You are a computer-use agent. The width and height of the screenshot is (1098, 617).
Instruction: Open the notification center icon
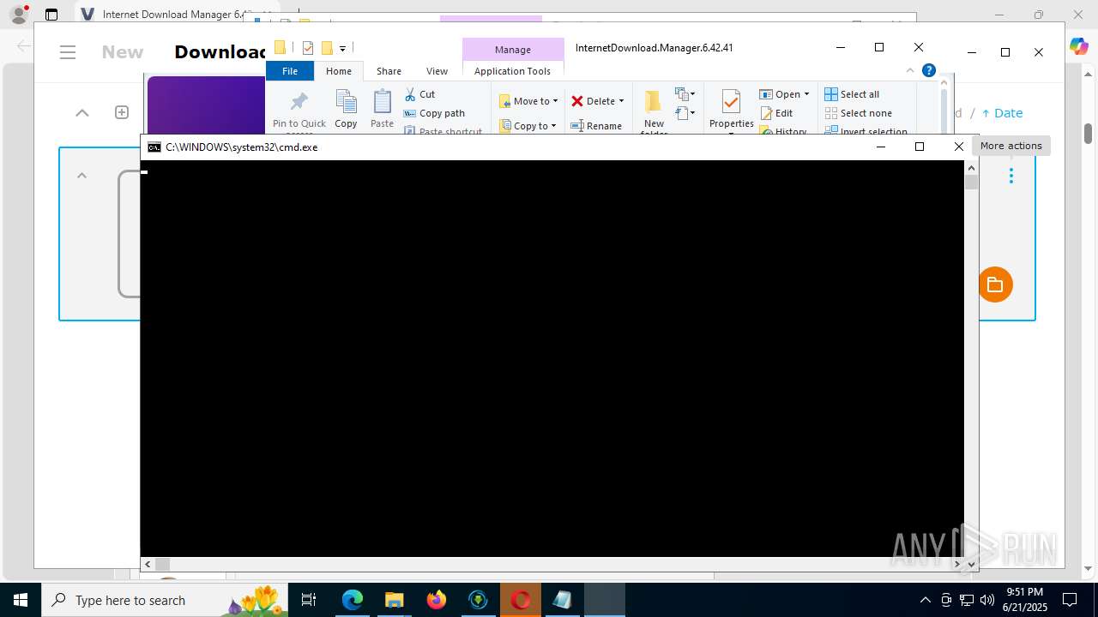[x=1070, y=600]
